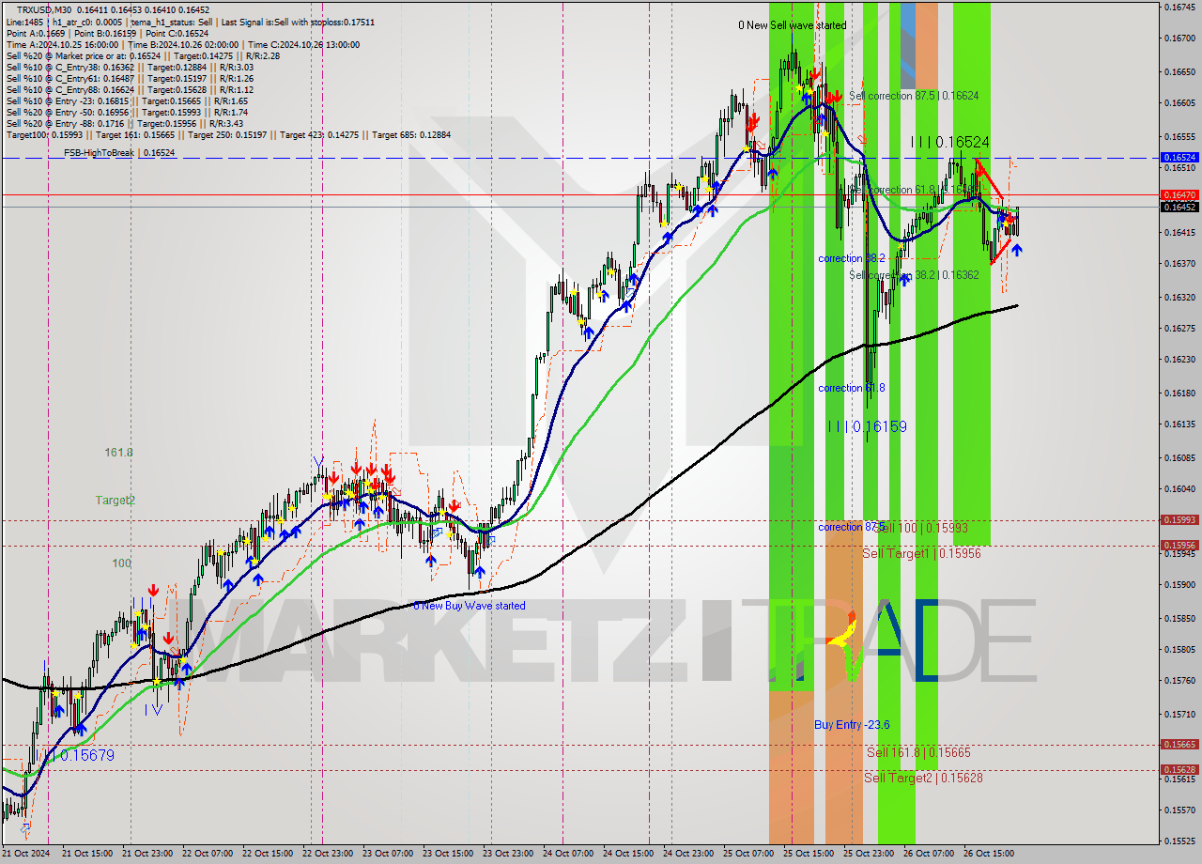Click the 'Sell Target1 | 0.15956' label
The height and width of the screenshot is (864, 1202).
[921, 553]
